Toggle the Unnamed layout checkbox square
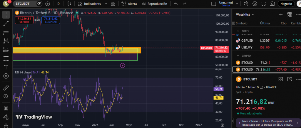 (213, 4)
